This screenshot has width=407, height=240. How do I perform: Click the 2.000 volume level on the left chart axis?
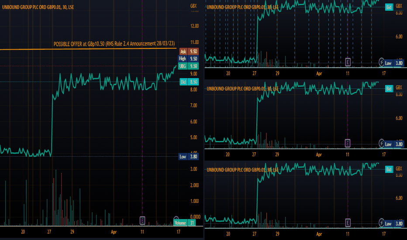[x=194, y=185]
